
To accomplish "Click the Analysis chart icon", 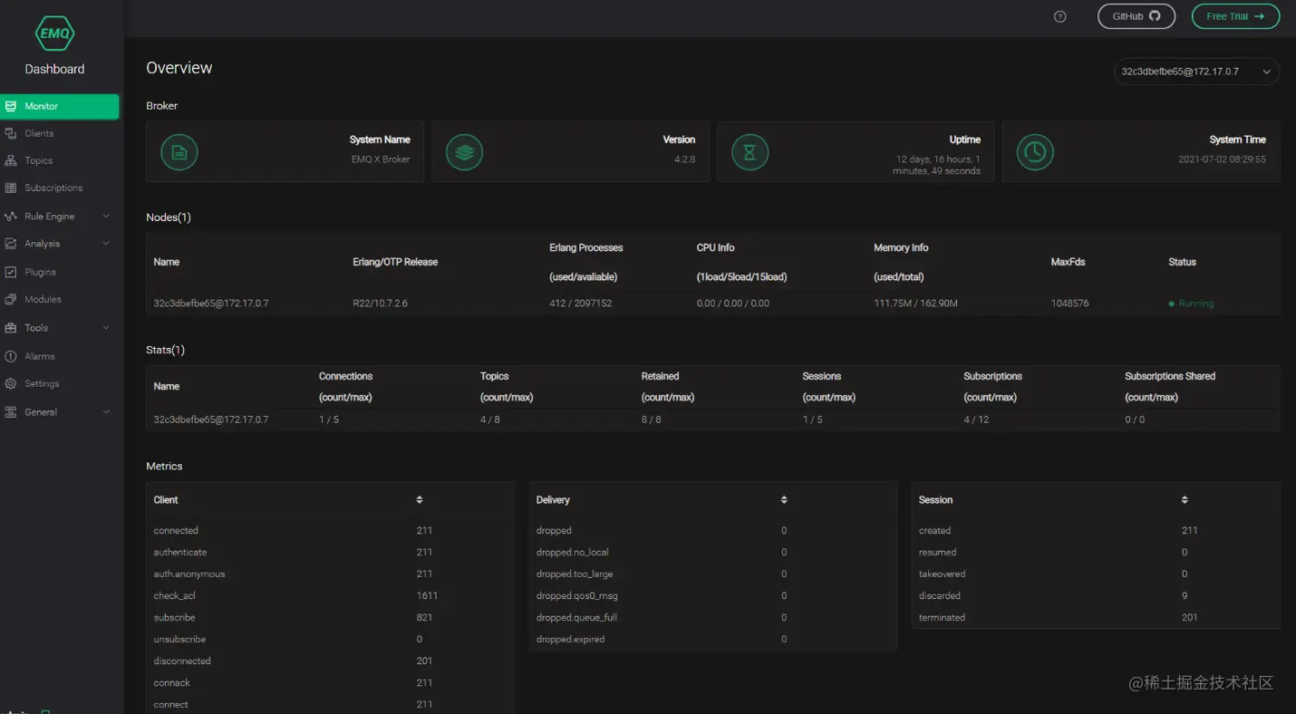I will coord(11,244).
